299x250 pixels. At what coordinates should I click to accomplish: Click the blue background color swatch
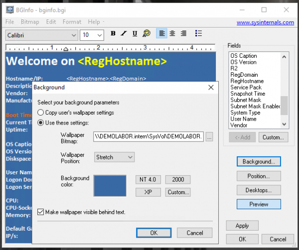111,185
